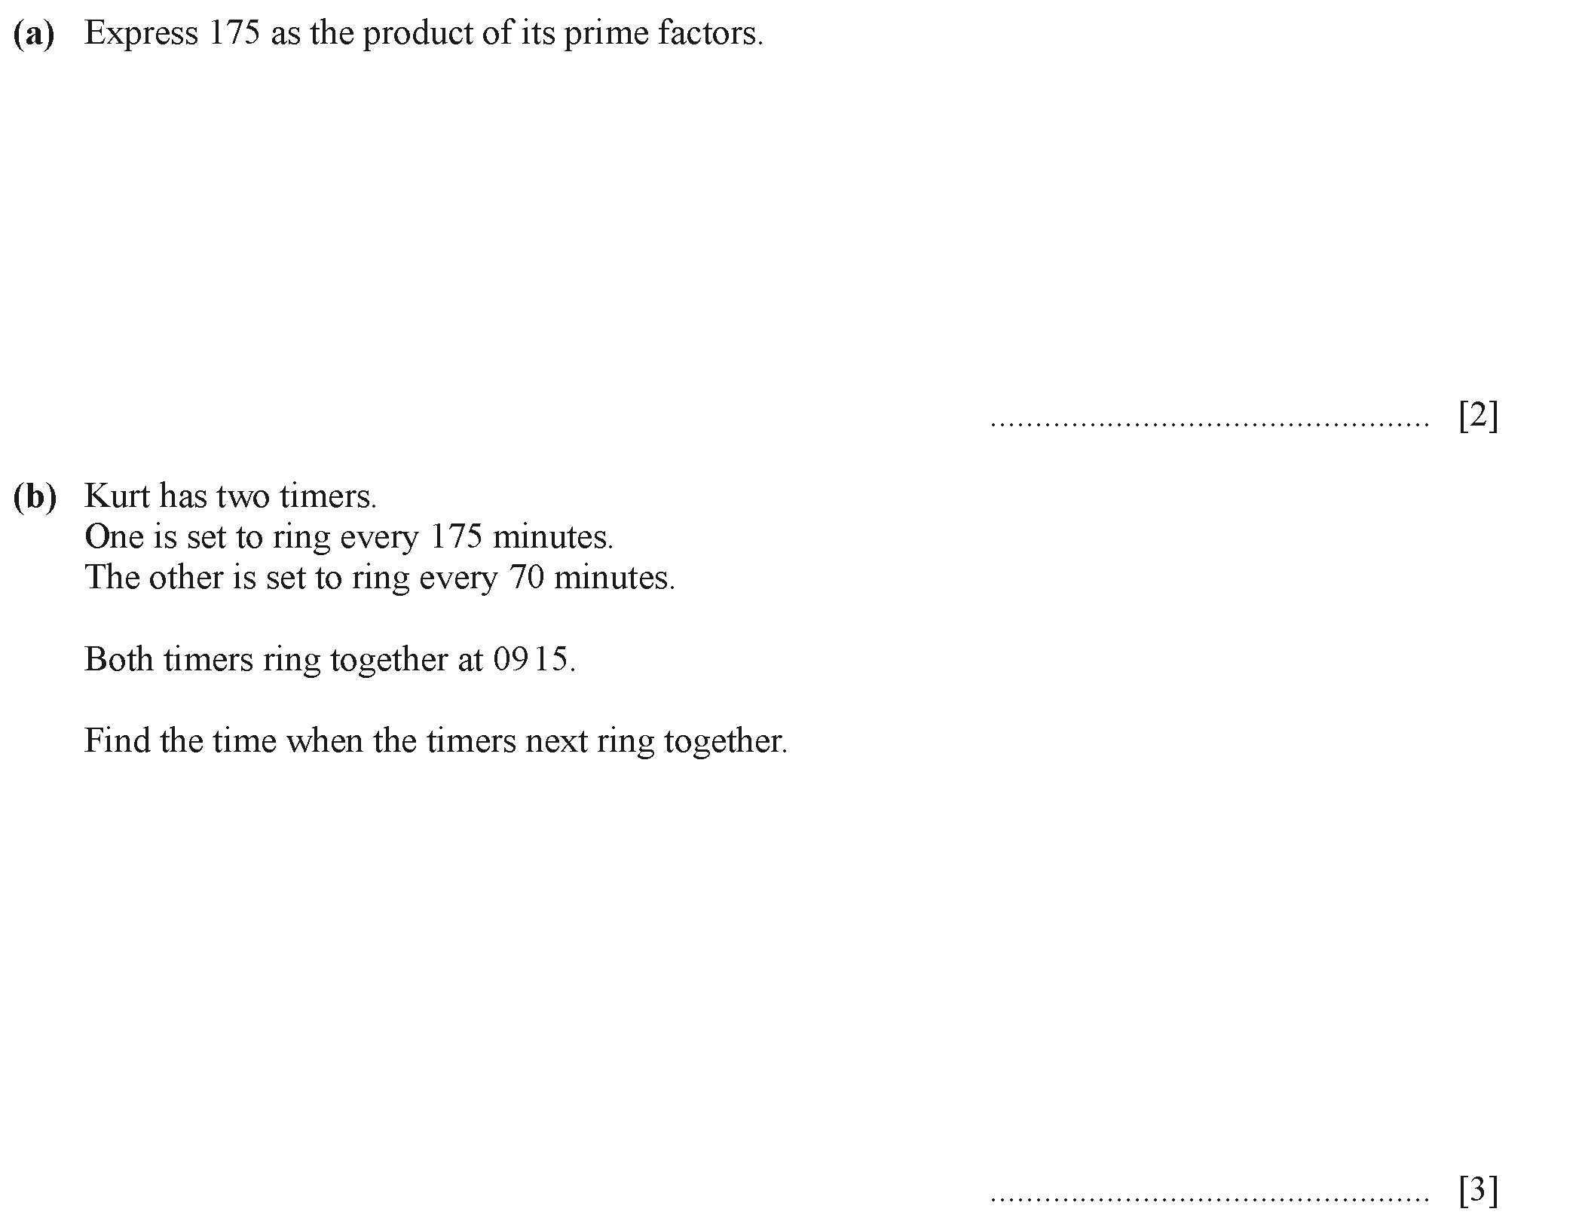Click the word "timers" in "Kurt has two timers"

(326, 496)
